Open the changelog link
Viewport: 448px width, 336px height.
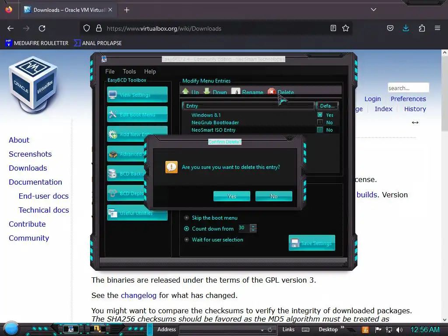click(x=139, y=295)
